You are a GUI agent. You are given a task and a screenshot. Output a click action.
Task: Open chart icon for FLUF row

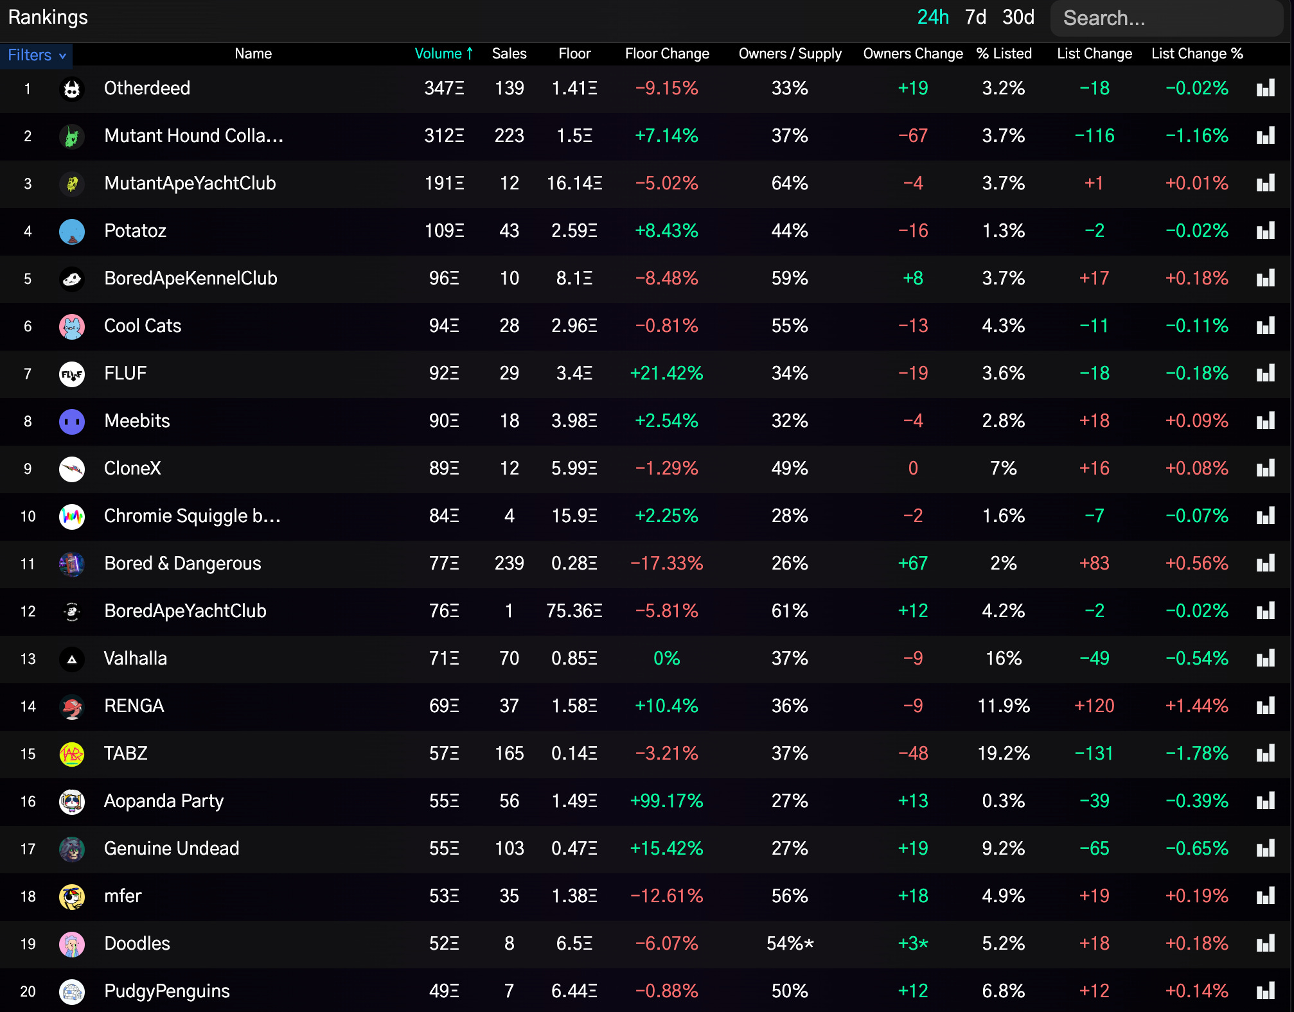[1265, 374]
